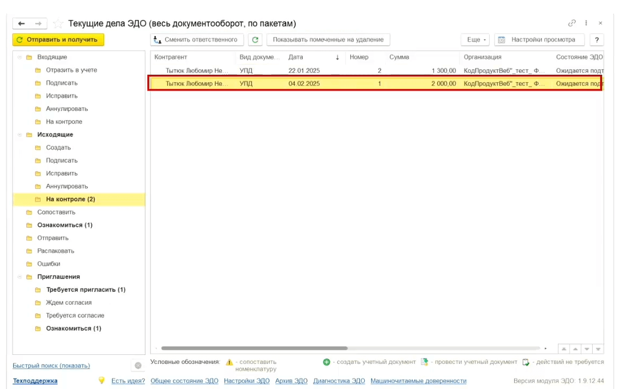Click Сменить ответственного button
622x389 pixels.
(196, 40)
